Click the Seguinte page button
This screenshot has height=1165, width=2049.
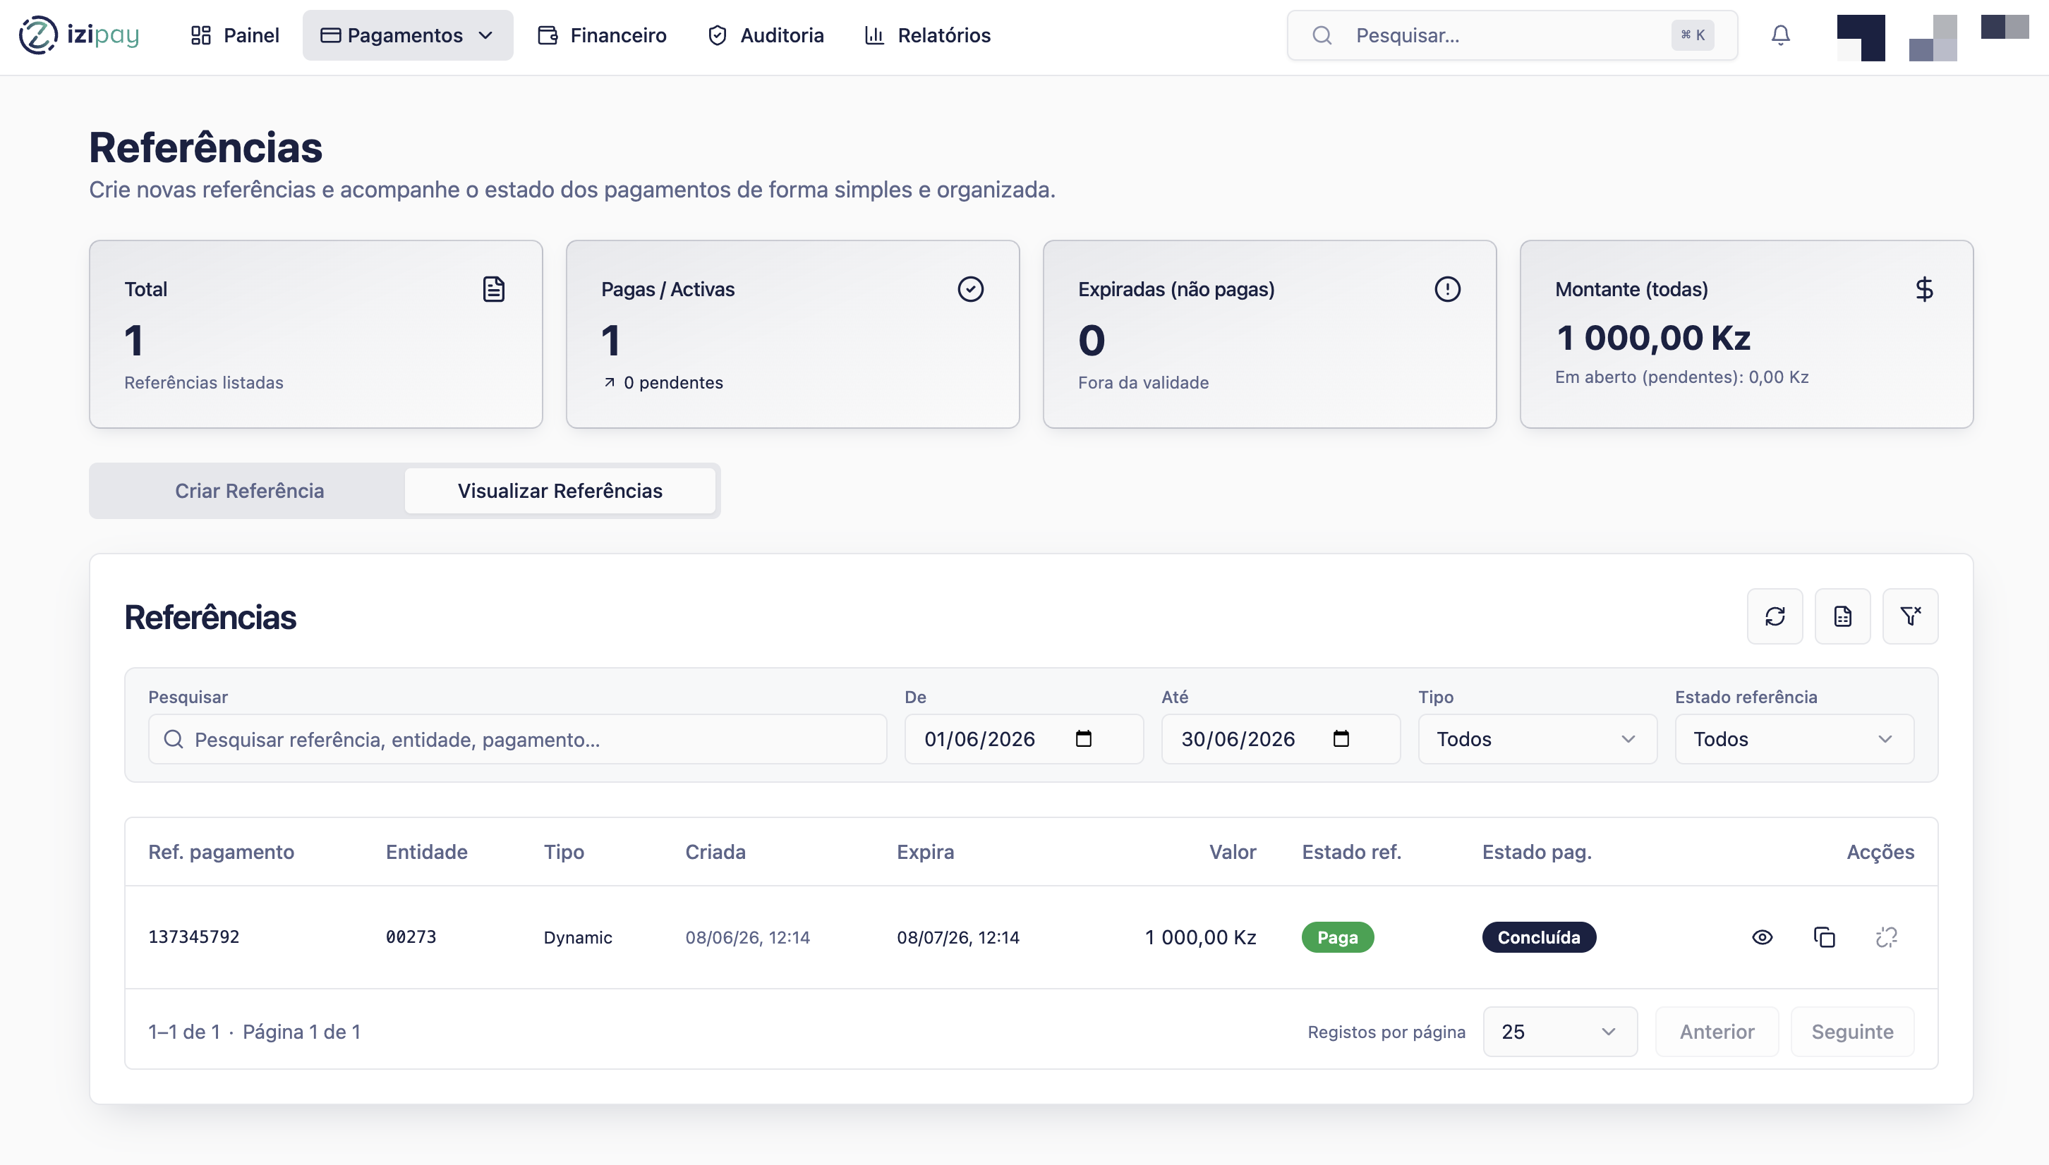(x=1852, y=1032)
